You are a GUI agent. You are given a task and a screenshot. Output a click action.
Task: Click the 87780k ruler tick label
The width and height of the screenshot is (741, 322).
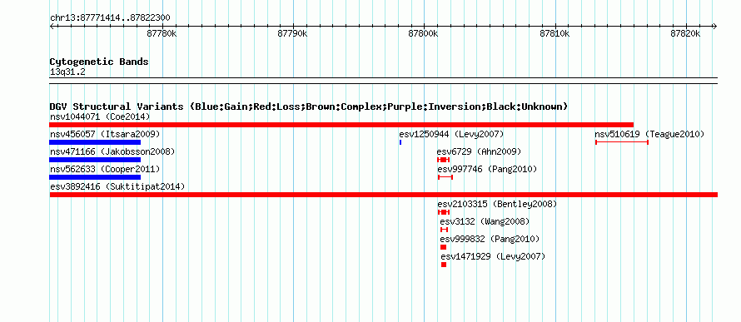pos(162,33)
